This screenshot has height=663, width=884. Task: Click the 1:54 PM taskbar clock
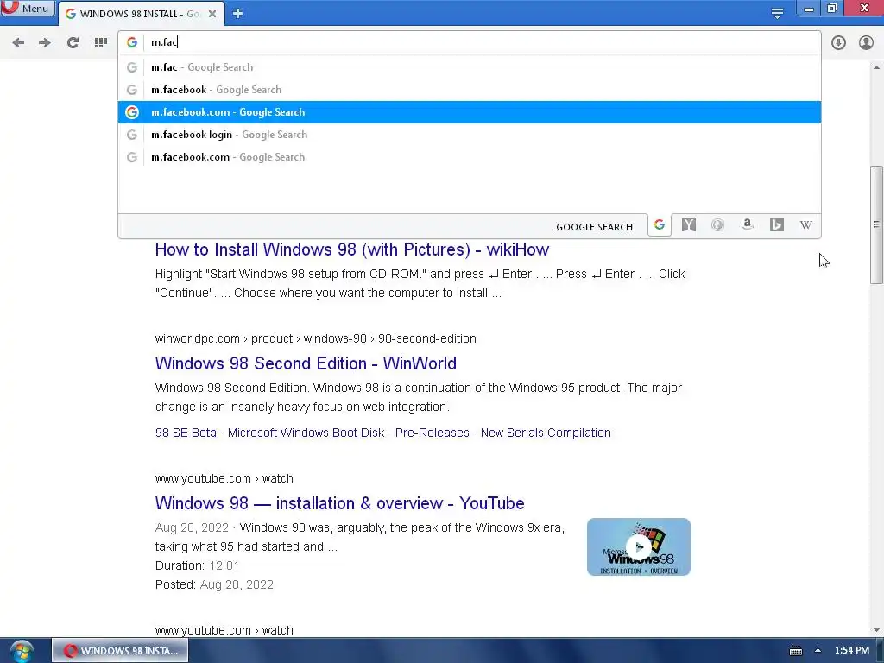852,651
